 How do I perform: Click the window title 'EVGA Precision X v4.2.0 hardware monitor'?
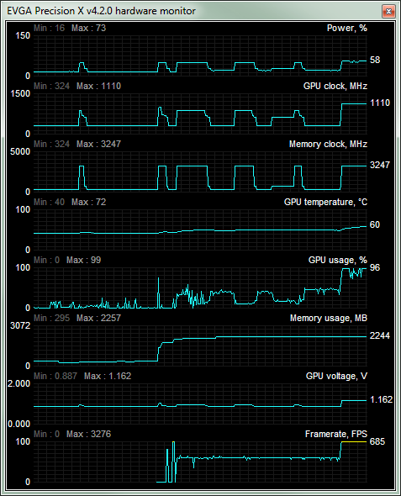pos(101,11)
